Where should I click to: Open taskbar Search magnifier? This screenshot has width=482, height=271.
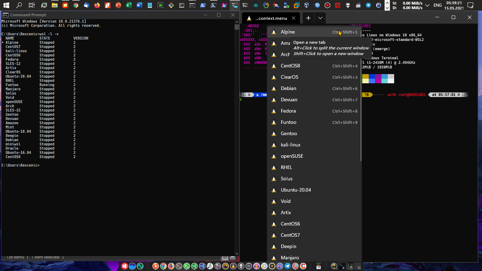click(19, 5)
